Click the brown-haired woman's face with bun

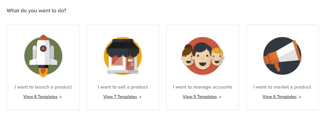pos(188,58)
